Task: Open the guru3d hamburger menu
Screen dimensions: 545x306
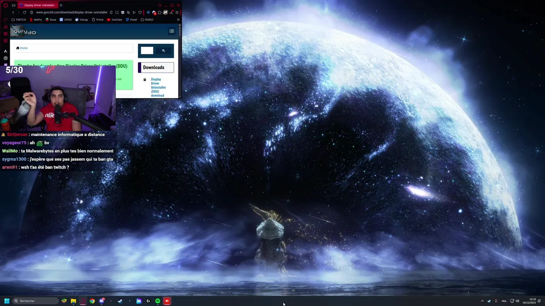Action: click(x=172, y=31)
